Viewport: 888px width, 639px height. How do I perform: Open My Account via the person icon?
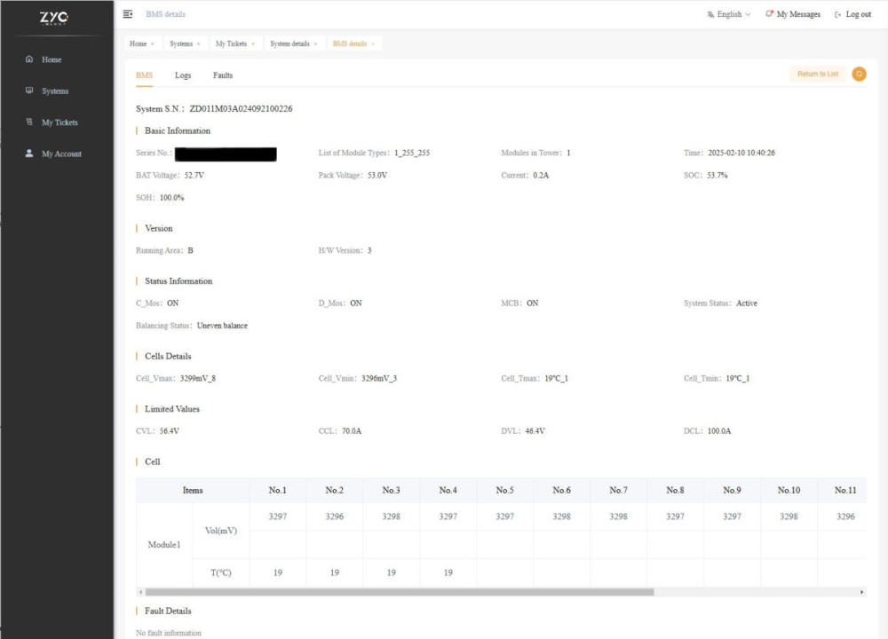point(29,154)
